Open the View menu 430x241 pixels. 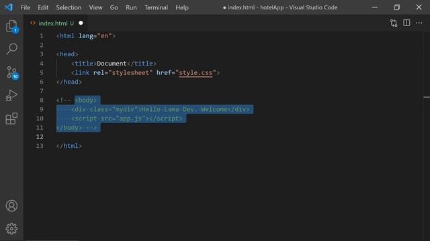(95, 7)
